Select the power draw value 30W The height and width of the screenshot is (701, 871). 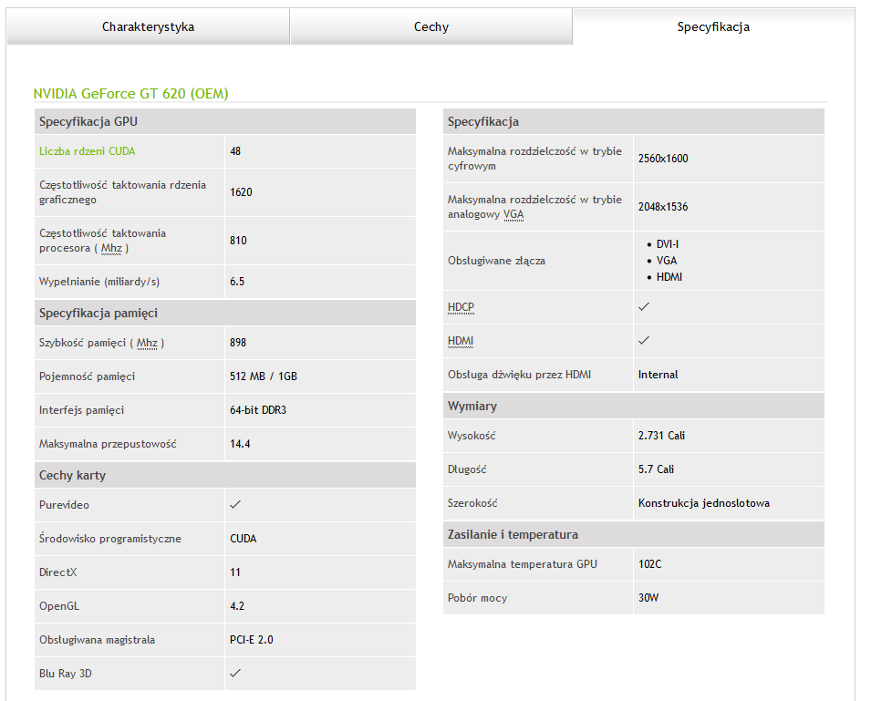pos(648,598)
